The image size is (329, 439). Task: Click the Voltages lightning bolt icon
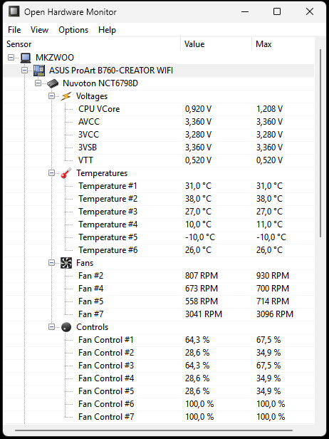[x=66, y=96]
